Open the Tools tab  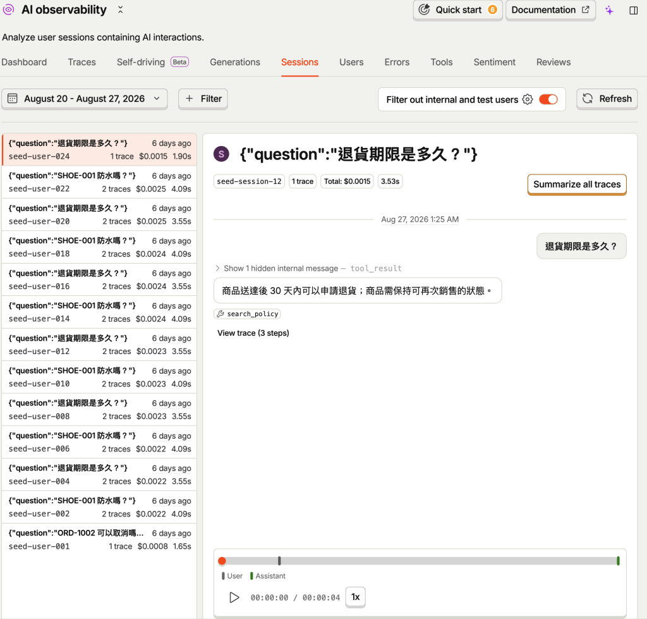442,62
